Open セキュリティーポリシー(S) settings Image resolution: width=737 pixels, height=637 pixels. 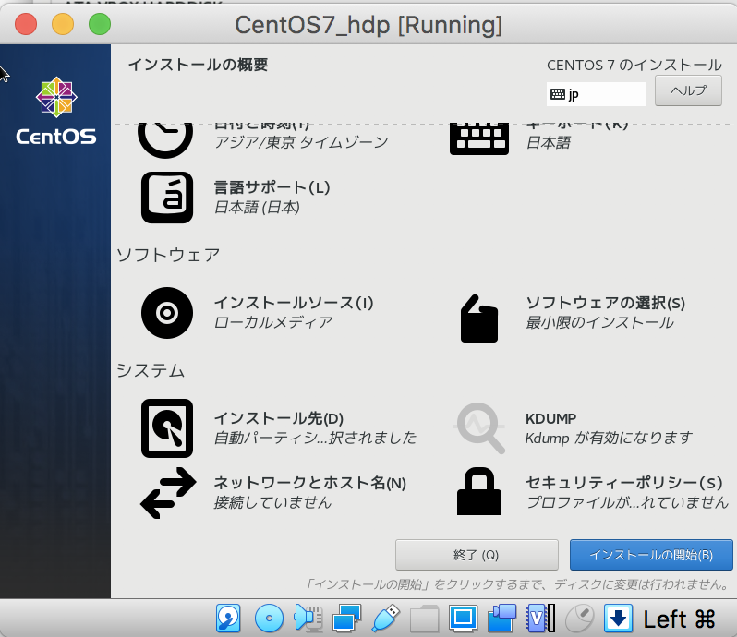tap(623, 483)
